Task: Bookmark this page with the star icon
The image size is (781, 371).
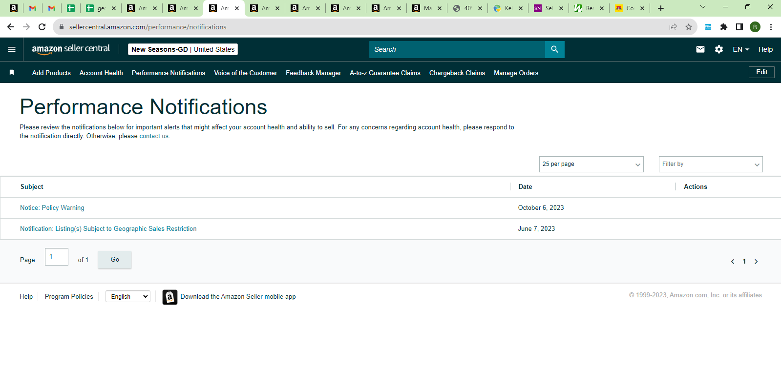Action: click(689, 27)
